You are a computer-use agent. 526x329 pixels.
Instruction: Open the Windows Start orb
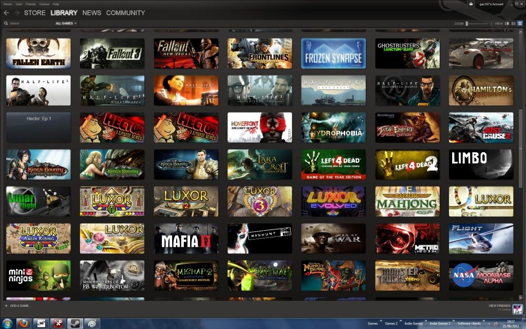tap(7, 323)
